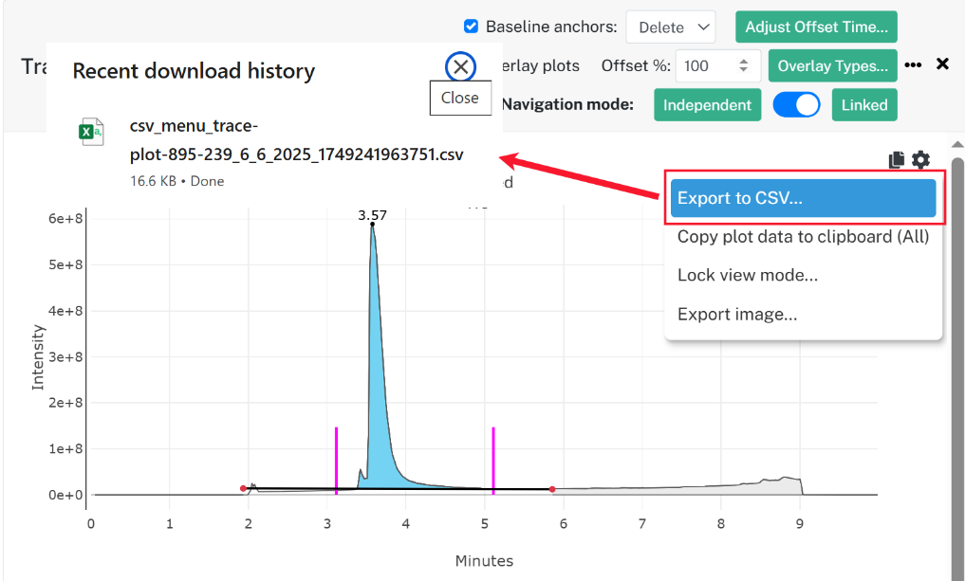Click the copy plot icon beside the gear
The width and height of the screenshot is (965, 581).
click(897, 160)
